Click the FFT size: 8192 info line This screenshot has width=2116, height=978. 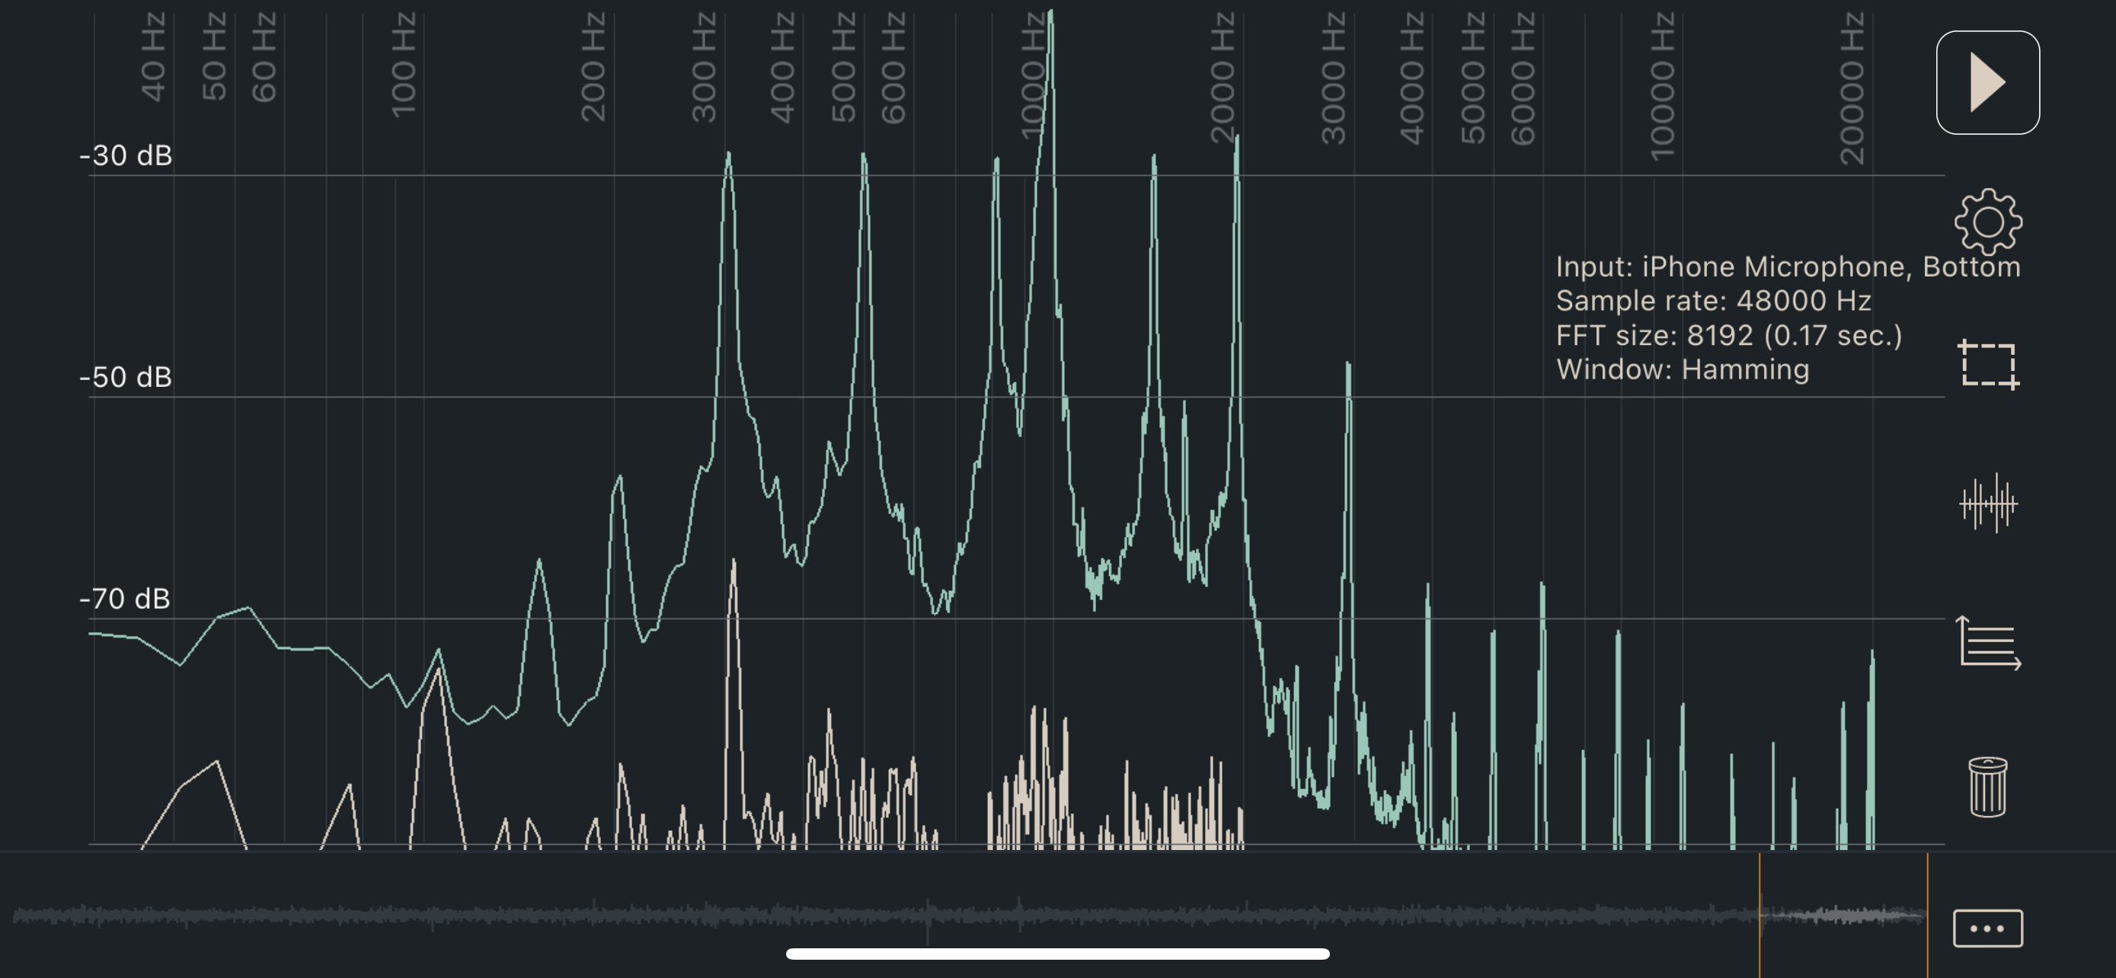click(x=1728, y=335)
